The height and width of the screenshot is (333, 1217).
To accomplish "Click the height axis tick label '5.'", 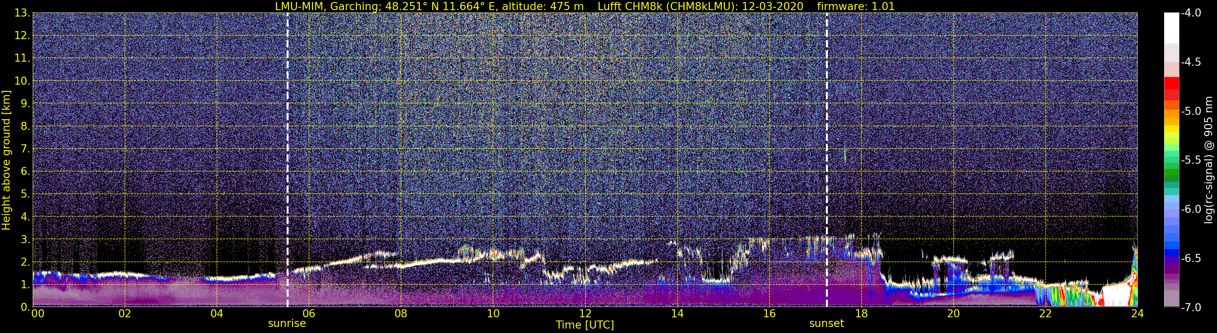I will (25, 194).
